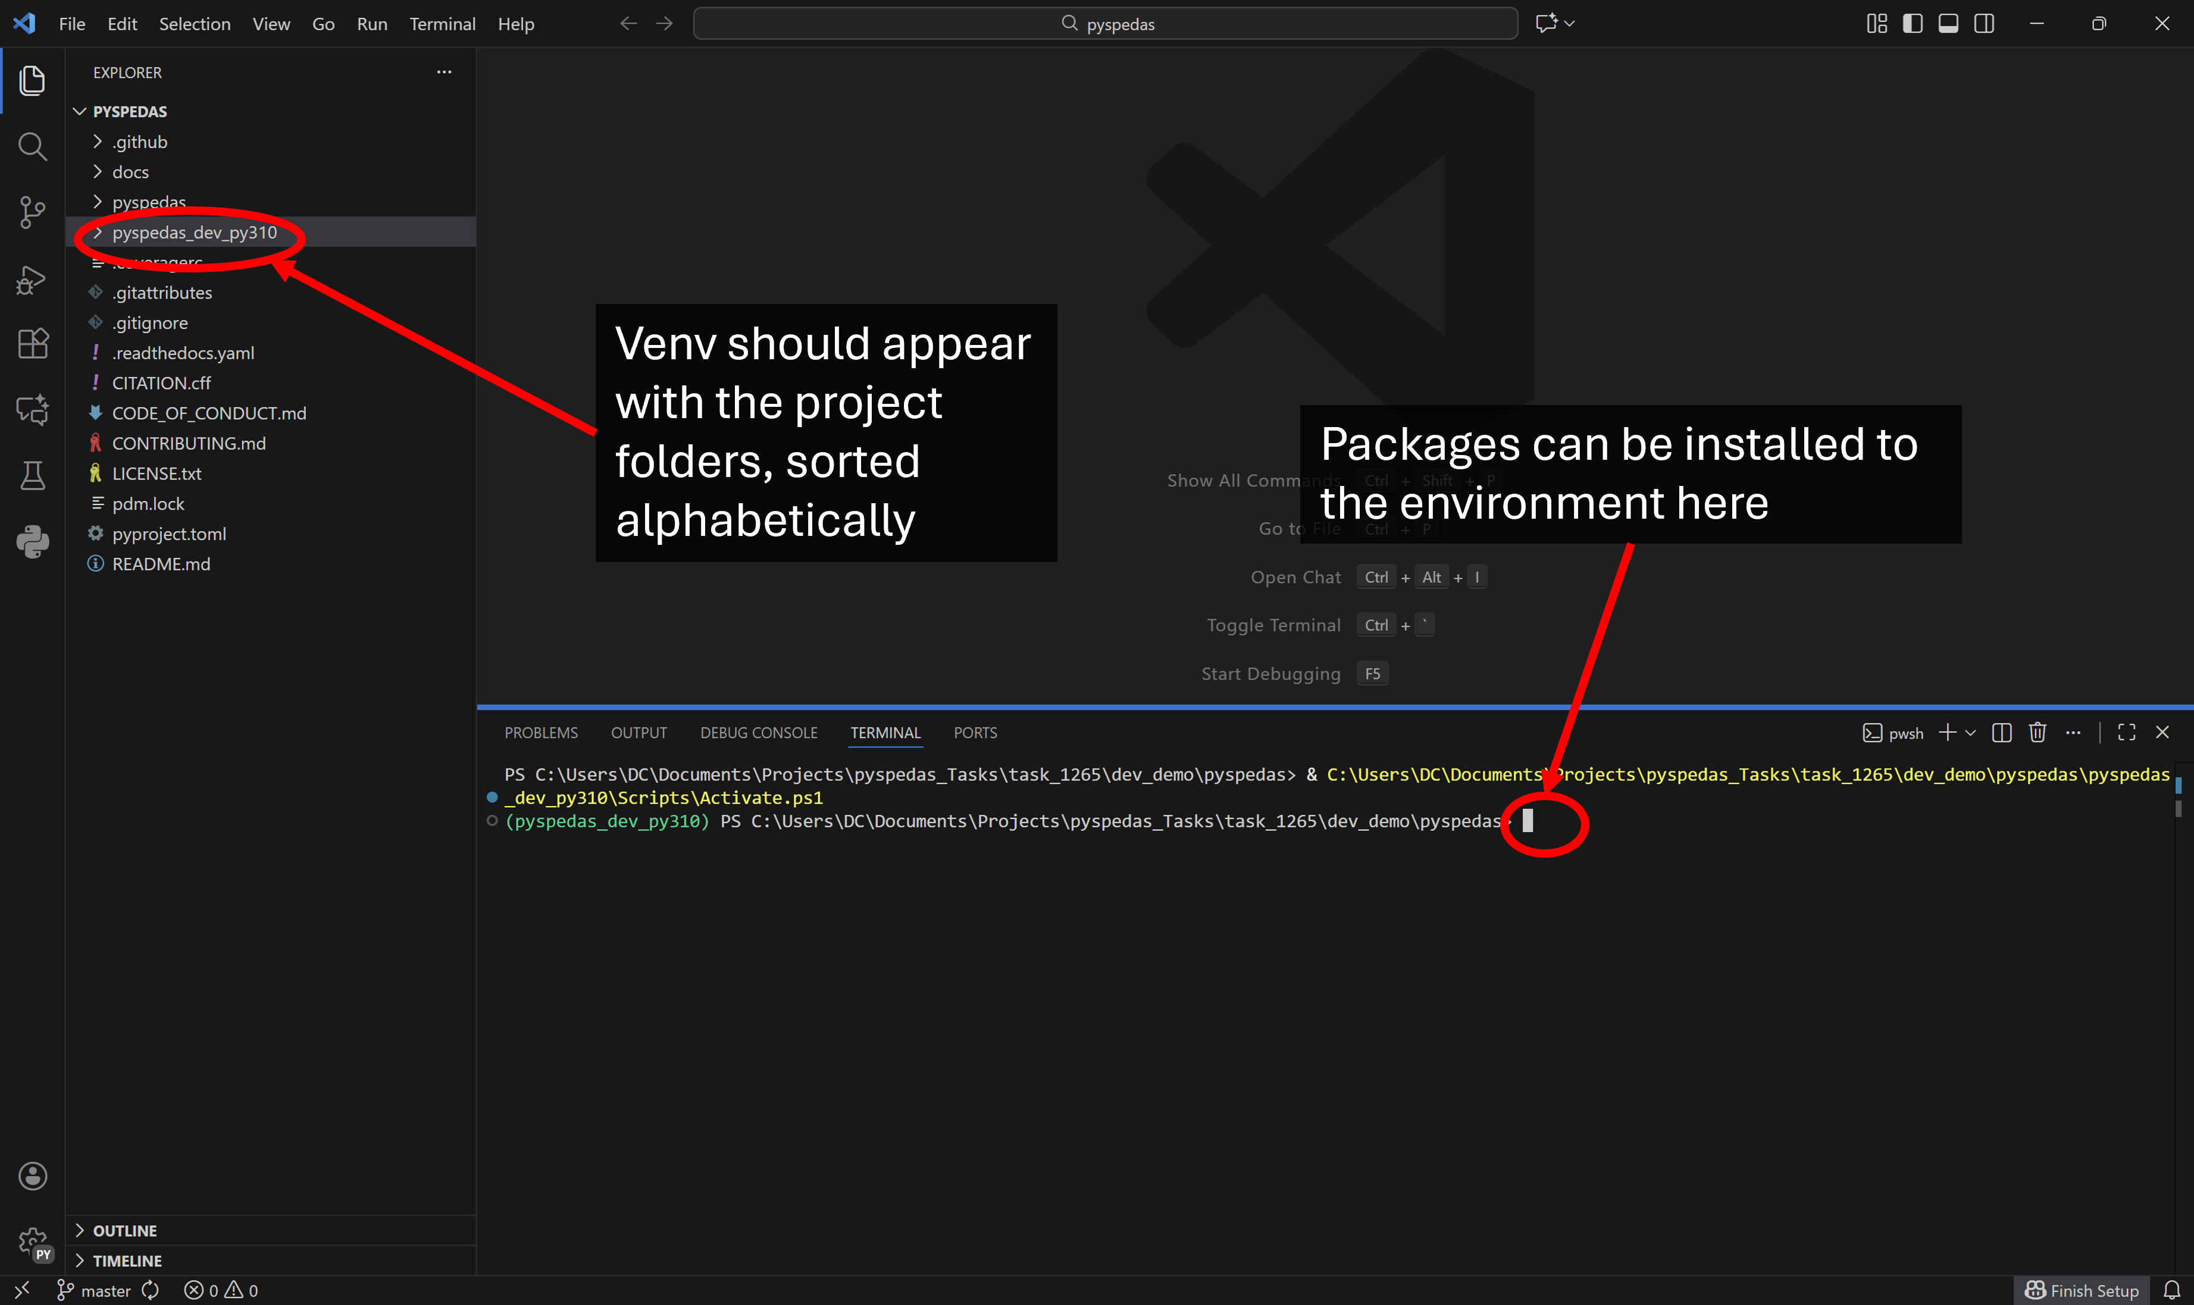Toggle primary side bar visibility
The height and width of the screenshot is (1305, 2194).
tap(1913, 24)
